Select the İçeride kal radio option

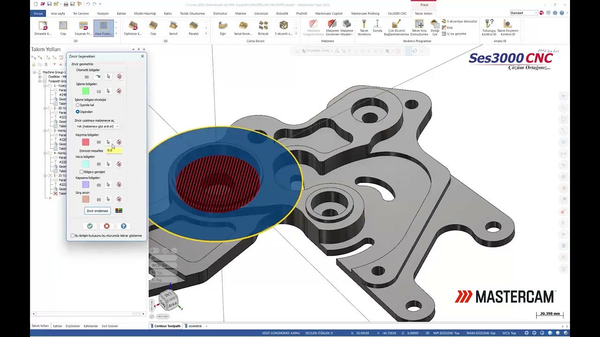click(x=78, y=105)
